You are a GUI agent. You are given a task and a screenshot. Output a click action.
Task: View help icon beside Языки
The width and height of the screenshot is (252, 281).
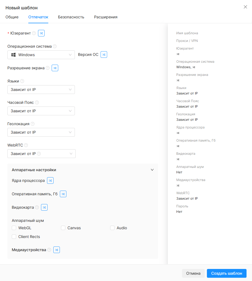click(22, 81)
